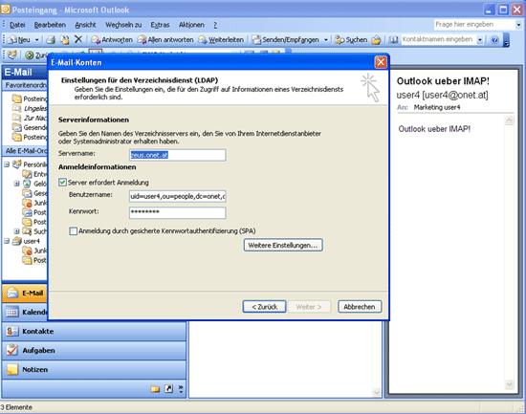Click the sender user4 [user4@onet.at]
The width and height of the screenshot is (526, 414).
(442, 96)
